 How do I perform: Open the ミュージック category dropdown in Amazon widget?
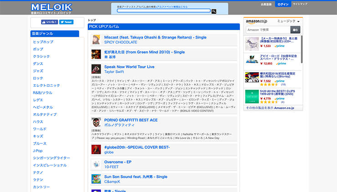click(x=288, y=21)
